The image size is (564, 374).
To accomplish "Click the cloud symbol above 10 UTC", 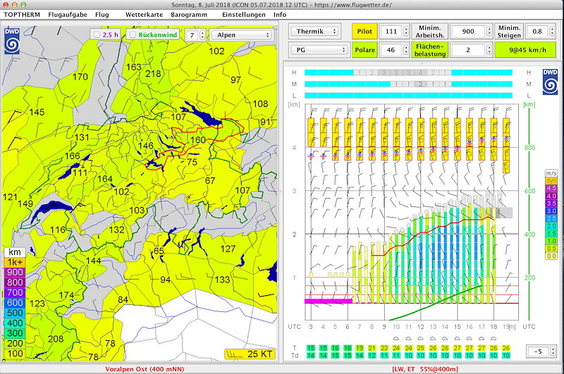I will pos(396,338).
